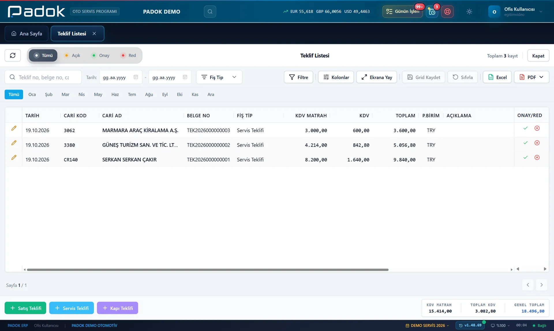Open DEMO SERVİS 2026 period selector
554x331 pixels.
tap(427, 326)
